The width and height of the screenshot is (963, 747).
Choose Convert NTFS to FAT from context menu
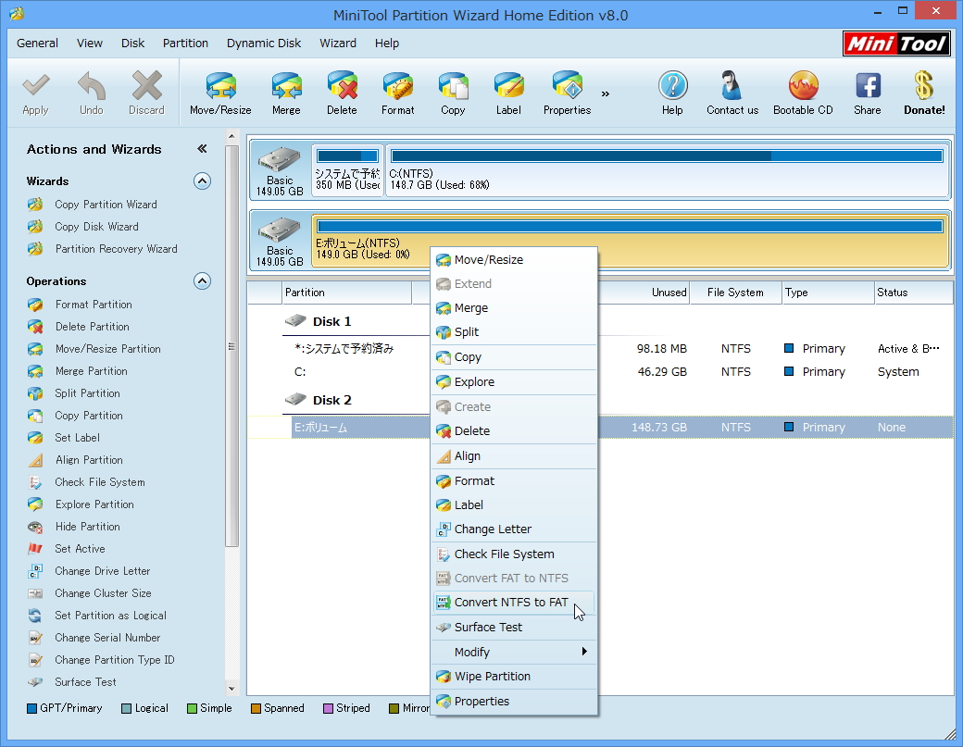514,603
